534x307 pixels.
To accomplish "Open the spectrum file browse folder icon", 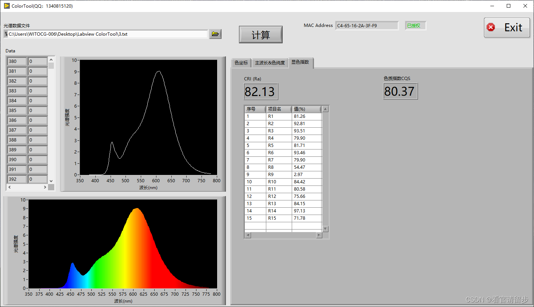I will [x=215, y=34].
